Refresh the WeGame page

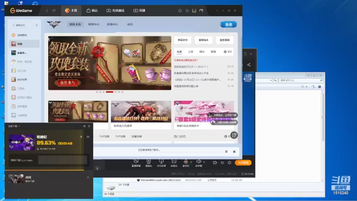click(54, 11)
